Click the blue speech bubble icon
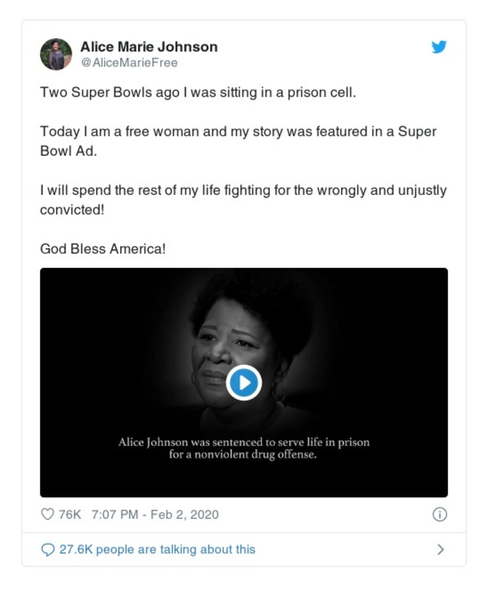The height and width of the screenshot is (598, 488). [48, 550]
